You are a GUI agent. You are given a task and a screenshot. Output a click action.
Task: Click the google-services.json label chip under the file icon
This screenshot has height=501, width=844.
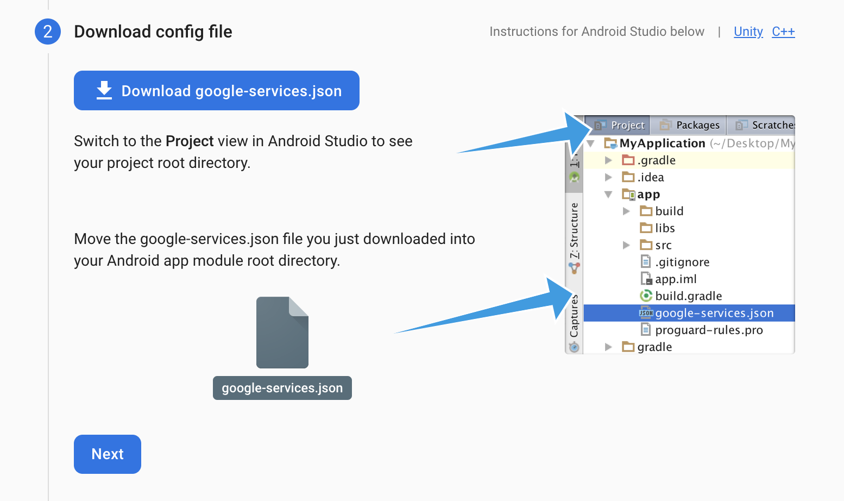(282, 388)
